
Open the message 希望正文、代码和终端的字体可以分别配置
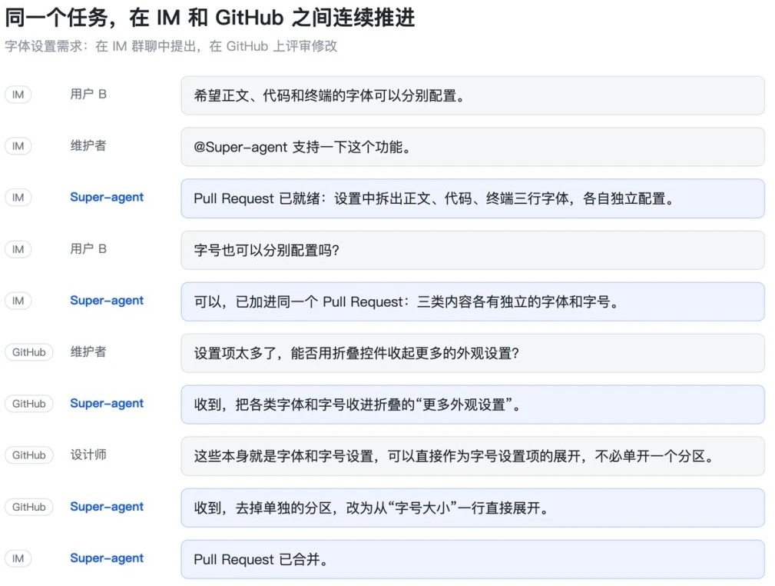472,95
